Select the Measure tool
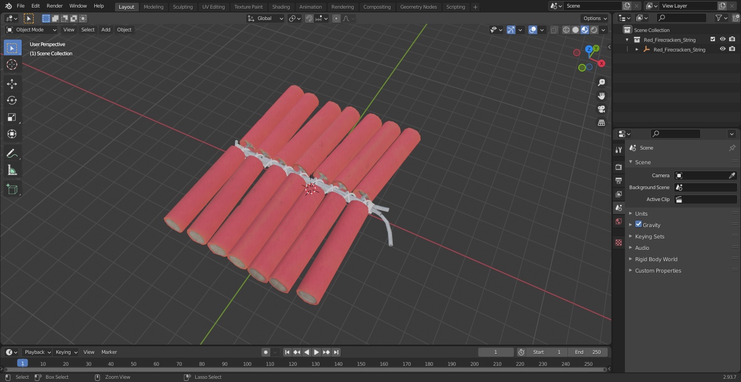741x382 pixels. pyautogui.click(x=12, y=171)
